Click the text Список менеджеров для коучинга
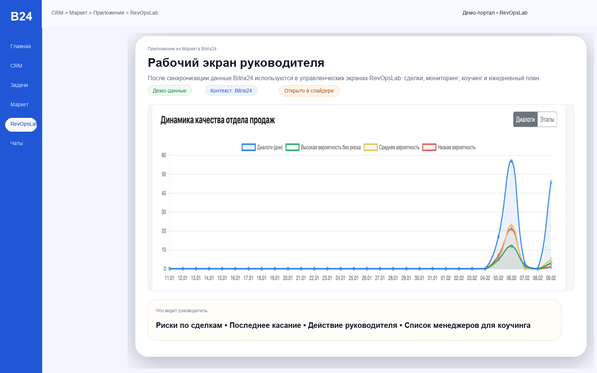Image resolution: width=597 pixels, height=373 pixels. [468, 325]
